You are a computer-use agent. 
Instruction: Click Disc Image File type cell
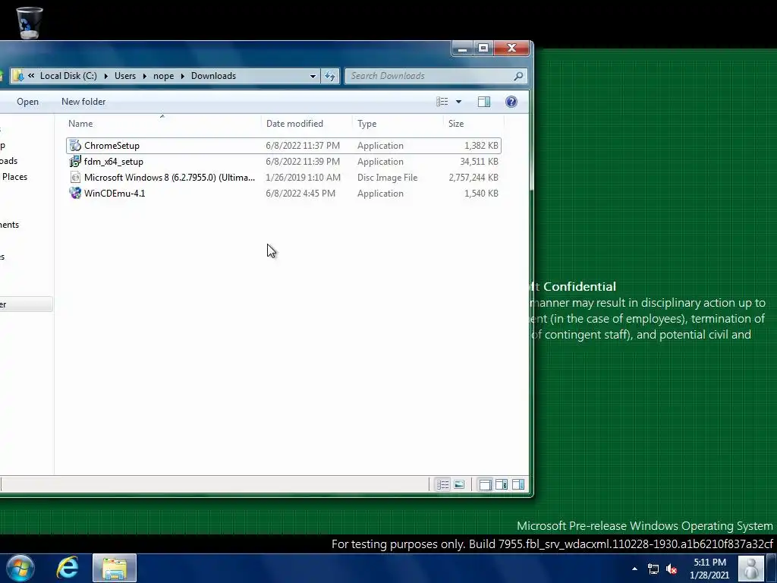point(388,177)
